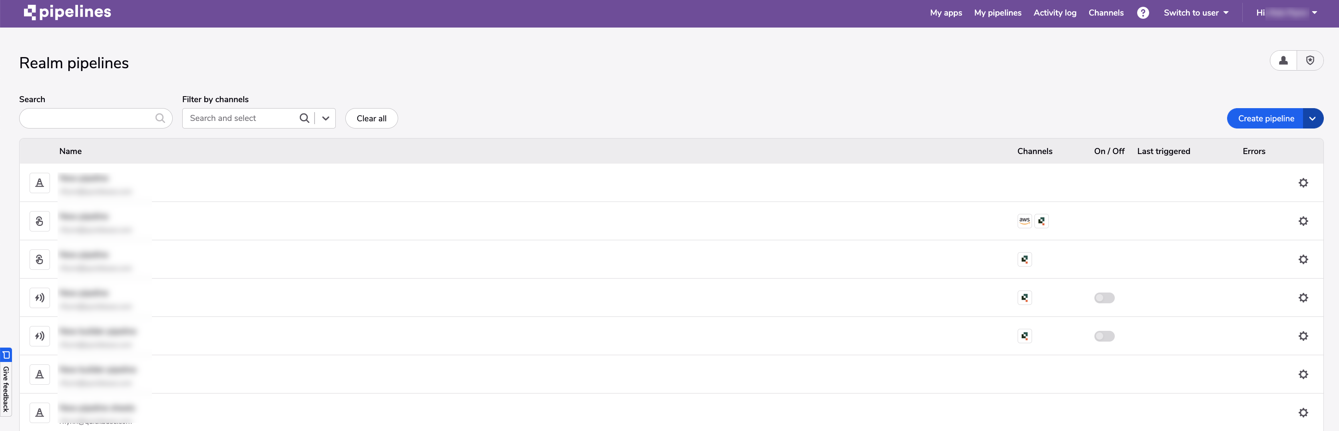Image resolution: width=1339 pixels, height=431 pixels.
Task: Click the help question mark icon
Action: (1142, 13)
